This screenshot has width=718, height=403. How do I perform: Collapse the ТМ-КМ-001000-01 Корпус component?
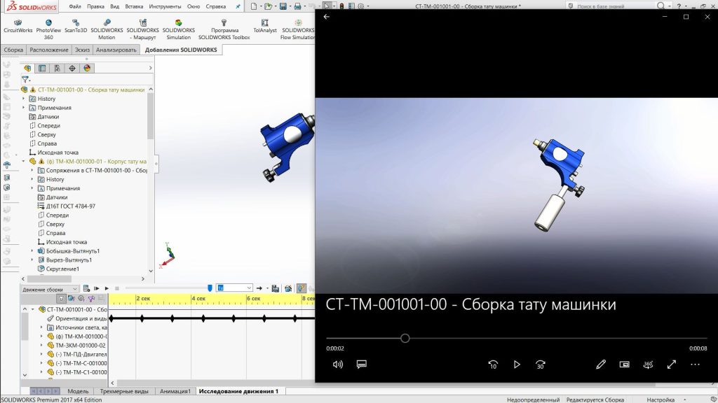click(x=24, y=162)
